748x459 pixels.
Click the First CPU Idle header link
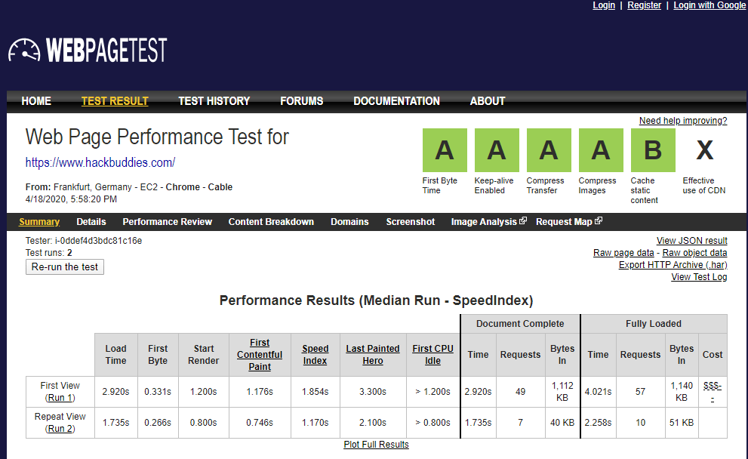tap(432, 355)
